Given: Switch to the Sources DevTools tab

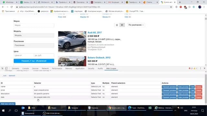Looking at the screenshot, I should point(35,69).
